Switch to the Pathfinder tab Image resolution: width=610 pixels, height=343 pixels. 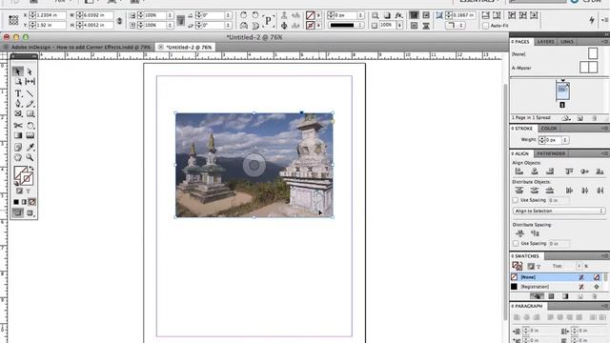(x=551, y=153)
